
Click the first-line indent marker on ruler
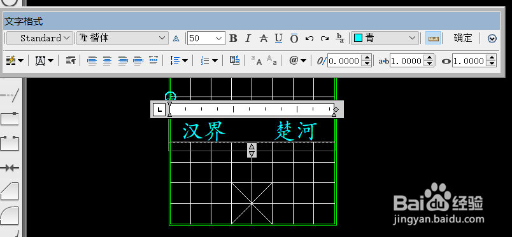(169, 105)
